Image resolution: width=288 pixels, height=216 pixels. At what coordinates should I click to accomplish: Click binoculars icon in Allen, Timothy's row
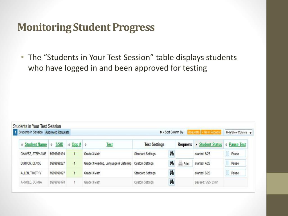(172, 173)
